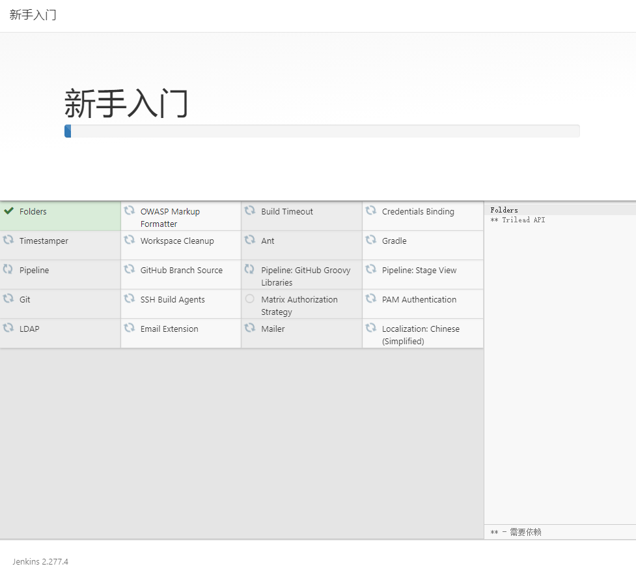Click the green checkmark icon beside Folders

pos(8,211)
